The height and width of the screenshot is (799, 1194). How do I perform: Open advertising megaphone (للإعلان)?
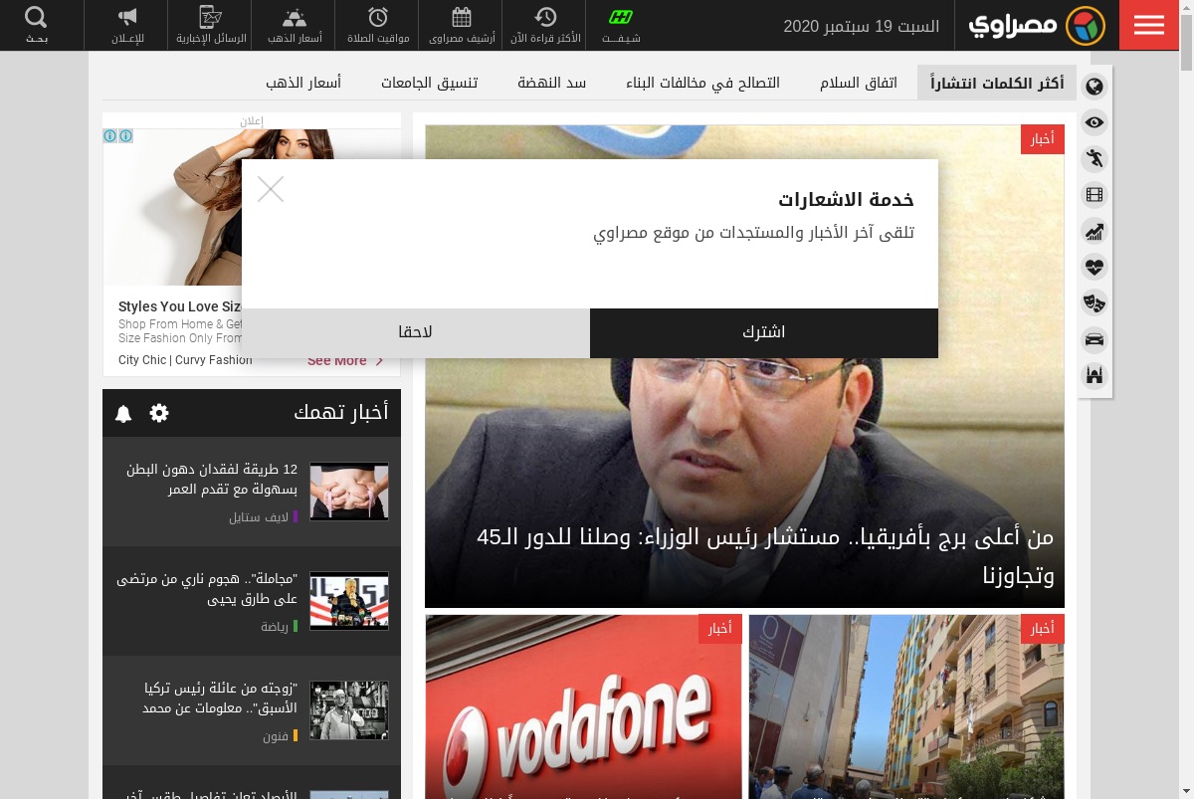click(127, 25)
